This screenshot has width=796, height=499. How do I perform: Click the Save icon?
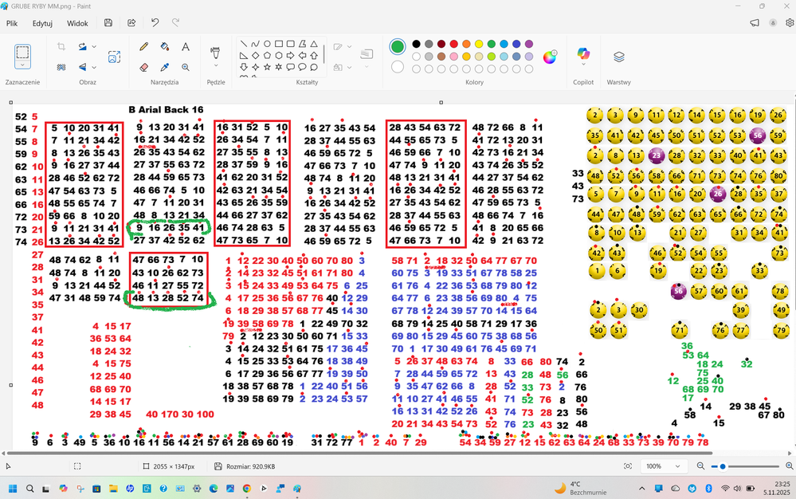108,23
